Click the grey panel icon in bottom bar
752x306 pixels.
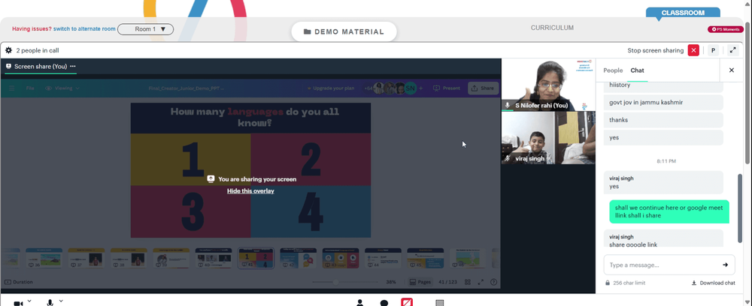click(440, 303)
